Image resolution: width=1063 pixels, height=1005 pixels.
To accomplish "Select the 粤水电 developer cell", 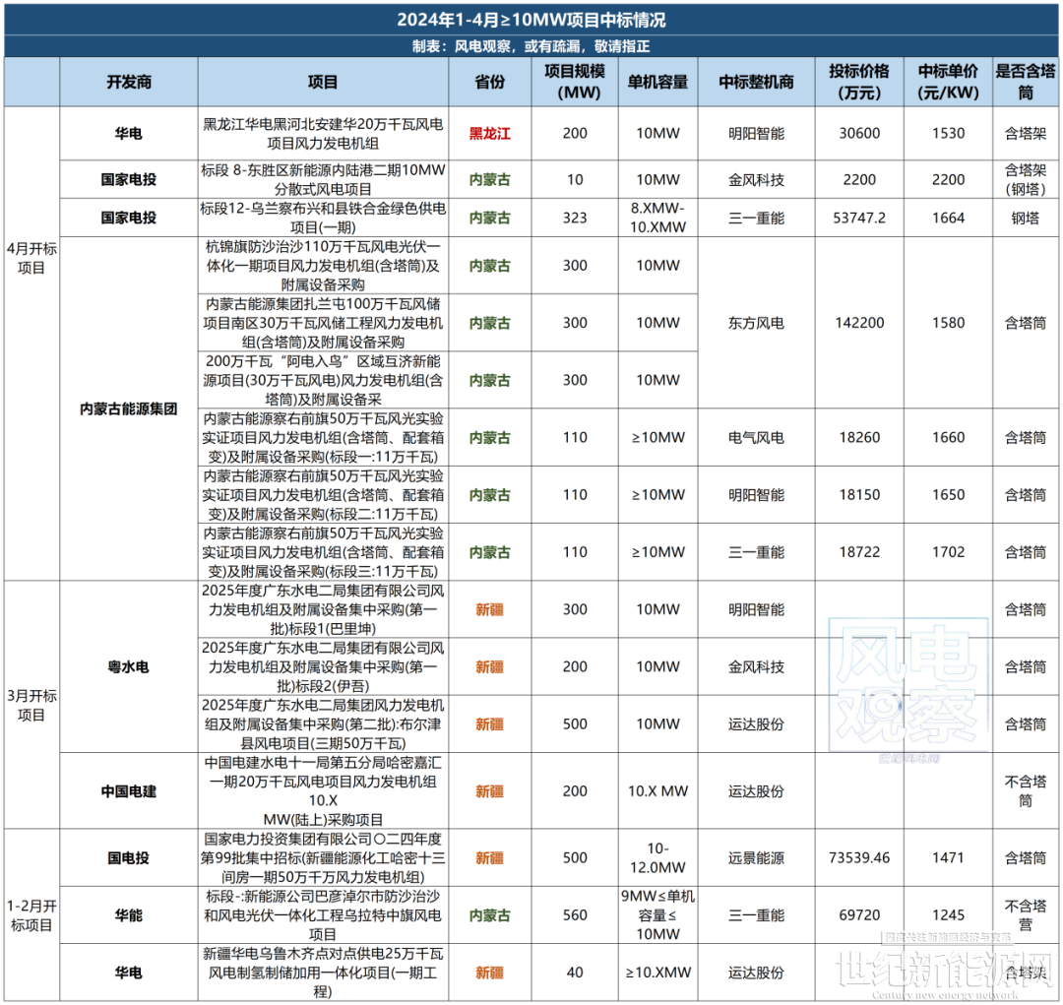I will click(x=129, y=666).
